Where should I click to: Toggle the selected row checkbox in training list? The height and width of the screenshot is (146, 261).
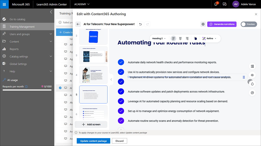click(x=60, y=88)
